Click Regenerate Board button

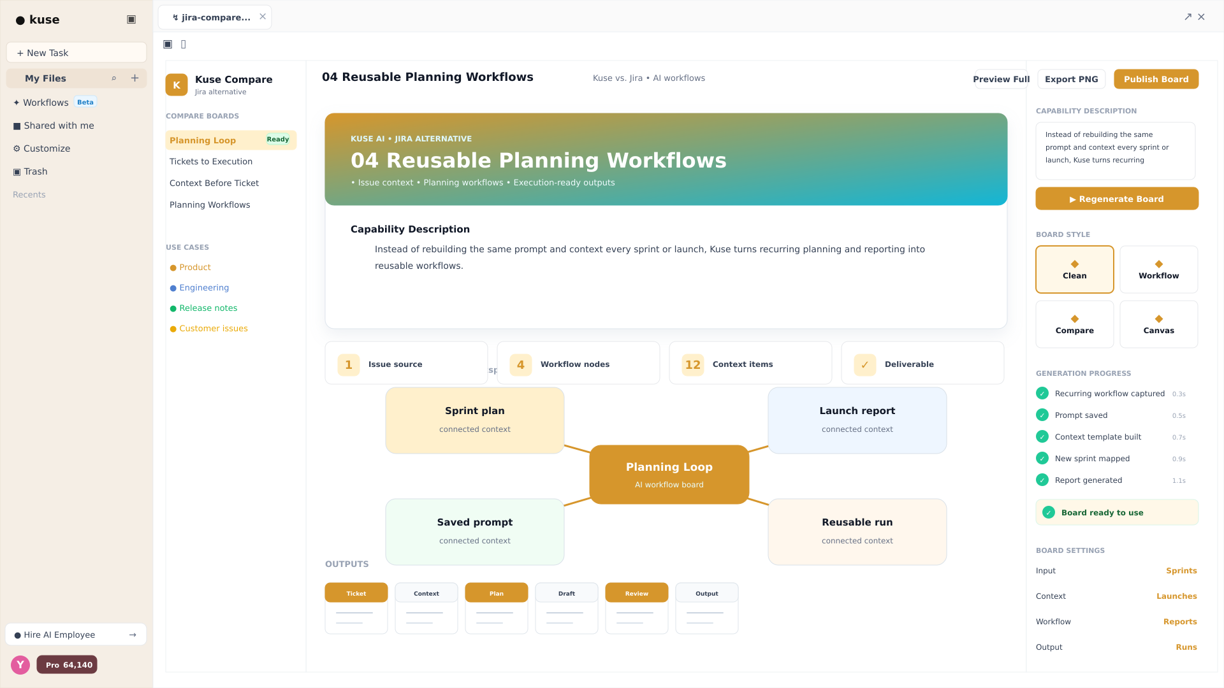tap(1117, 199)
